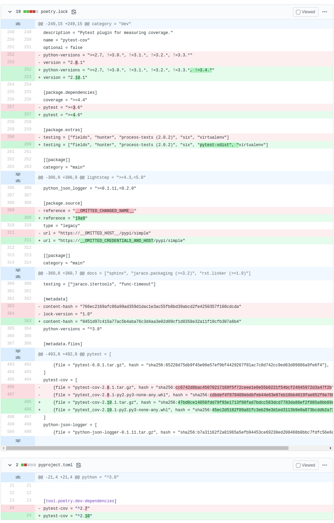The image size is (334, 523).
Task: Collapse the poetry.lock diff section
Action: (10, 12)
